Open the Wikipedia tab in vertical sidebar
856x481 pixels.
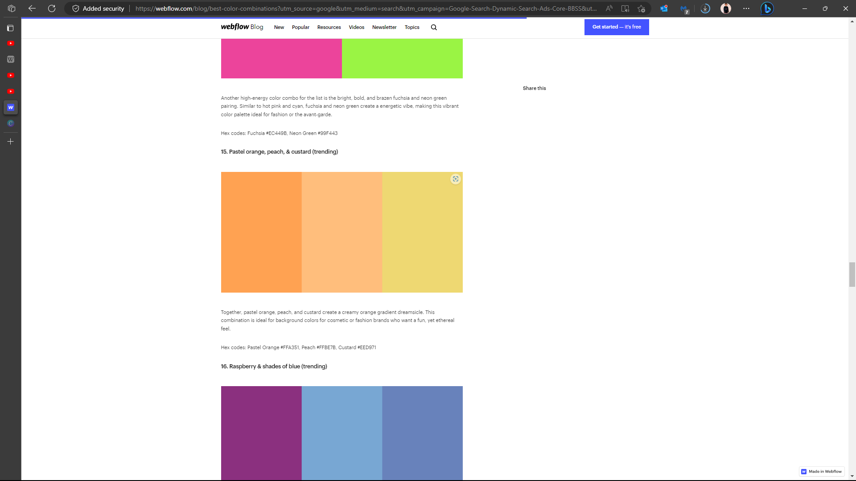[x=11, y=59]
